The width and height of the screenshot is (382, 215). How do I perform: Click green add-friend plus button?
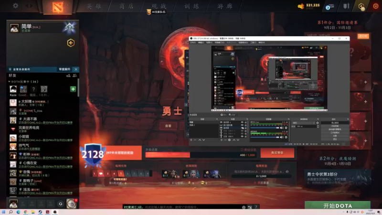(73, 89)
